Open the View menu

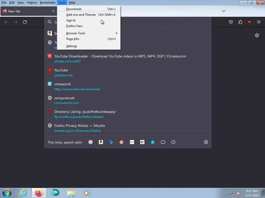click(x=21, y=3)
